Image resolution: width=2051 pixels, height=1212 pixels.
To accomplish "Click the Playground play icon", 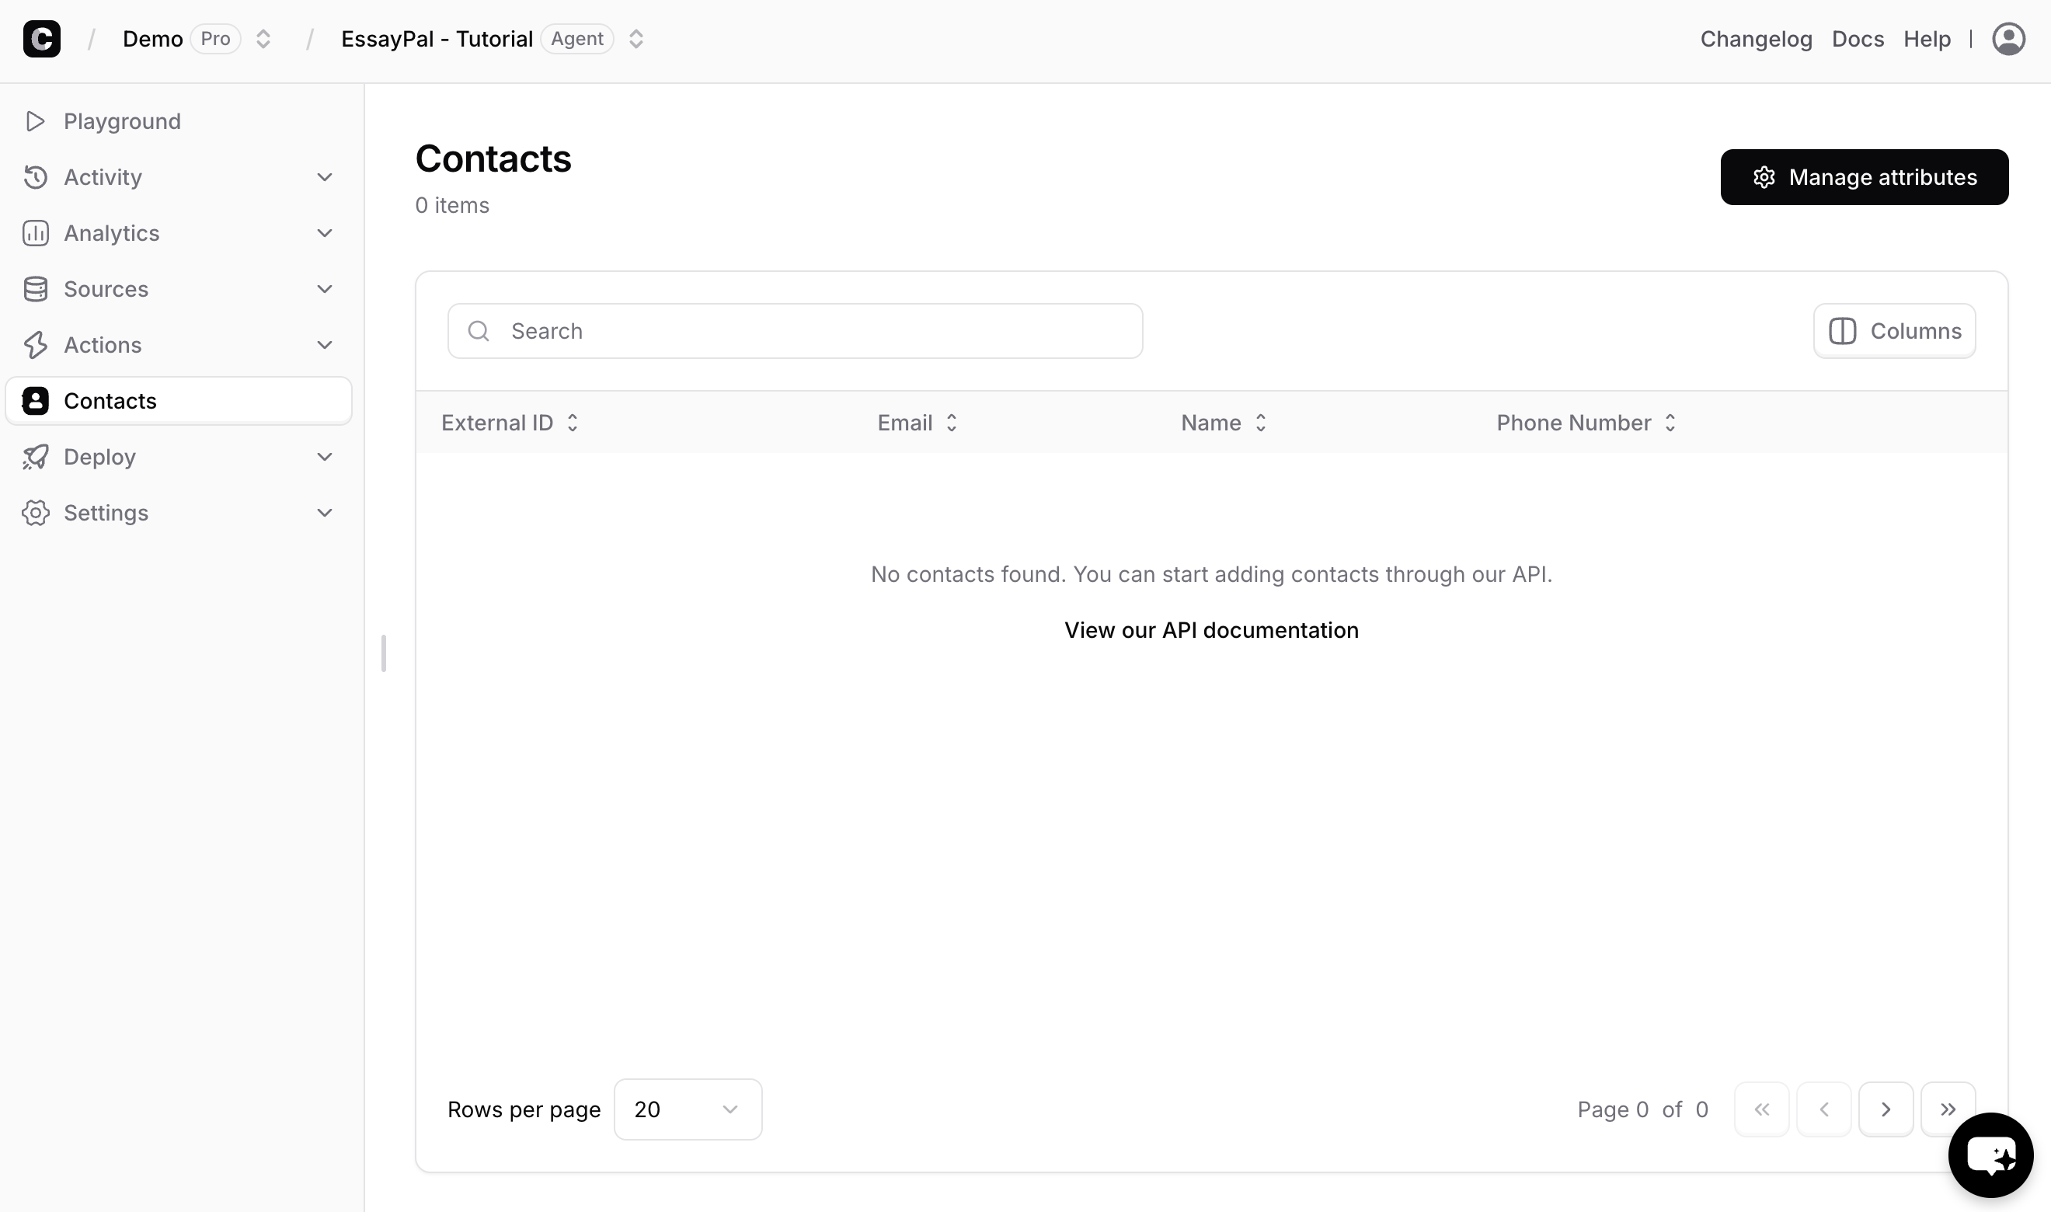I will [35, 121].
